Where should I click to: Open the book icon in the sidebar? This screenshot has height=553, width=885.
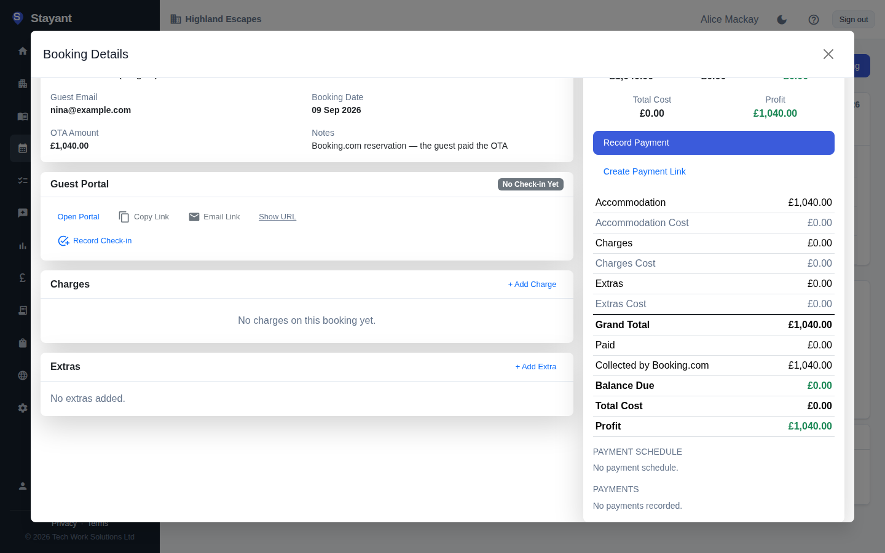[x=23, y=116]
